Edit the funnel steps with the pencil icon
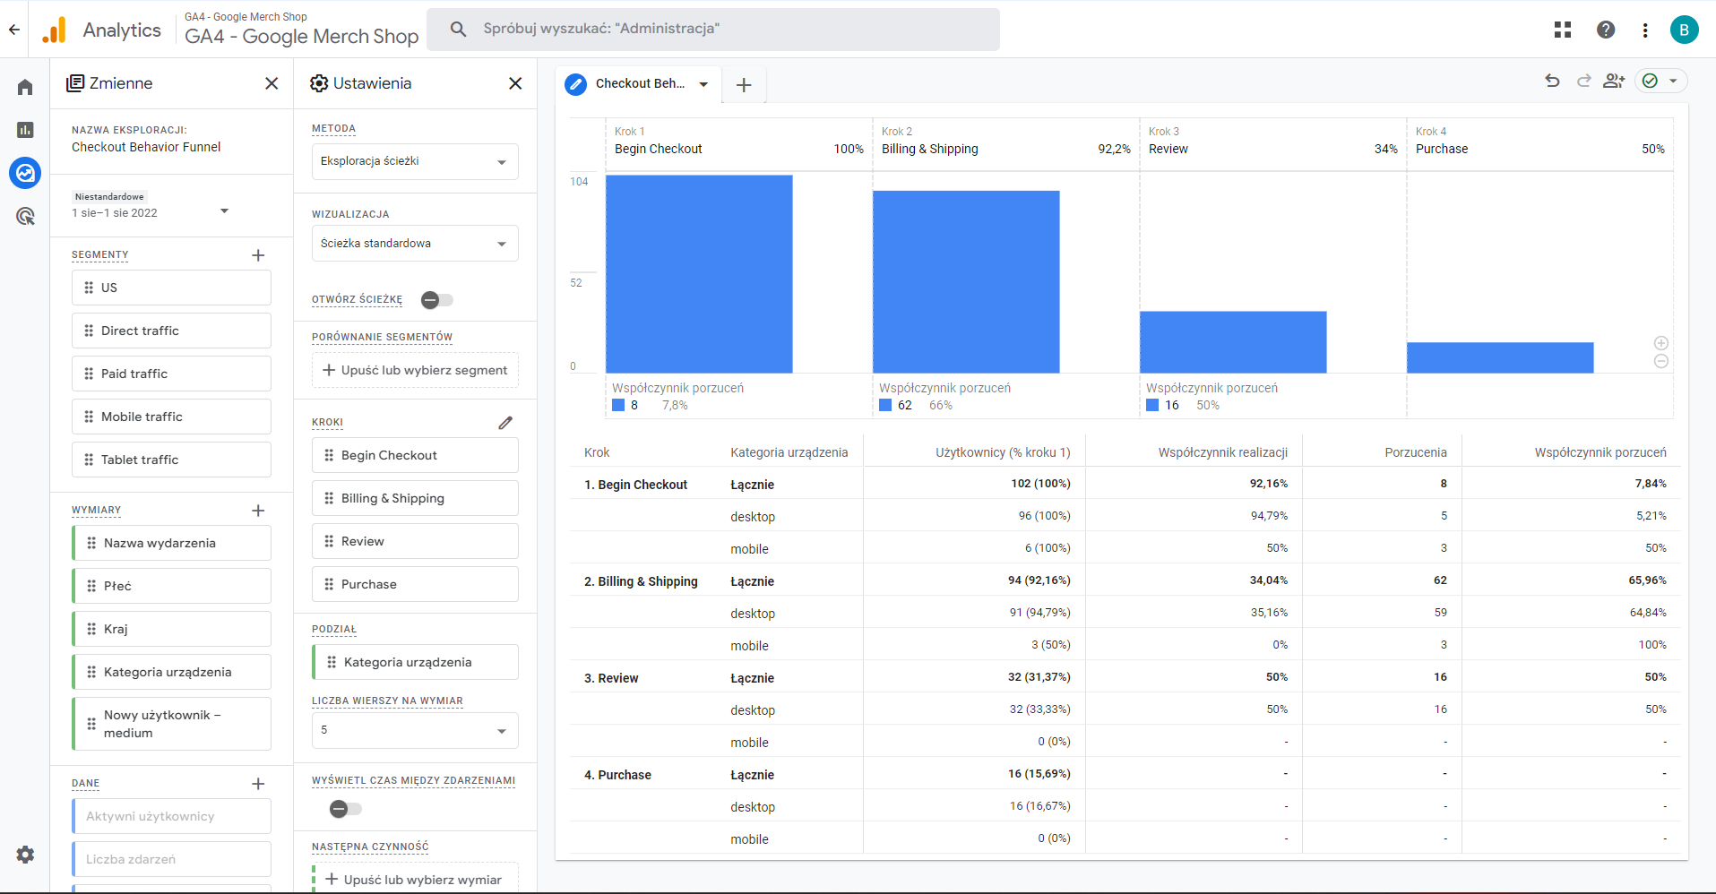The height and width of the screenshot is (894, 1716). (506, 421)
